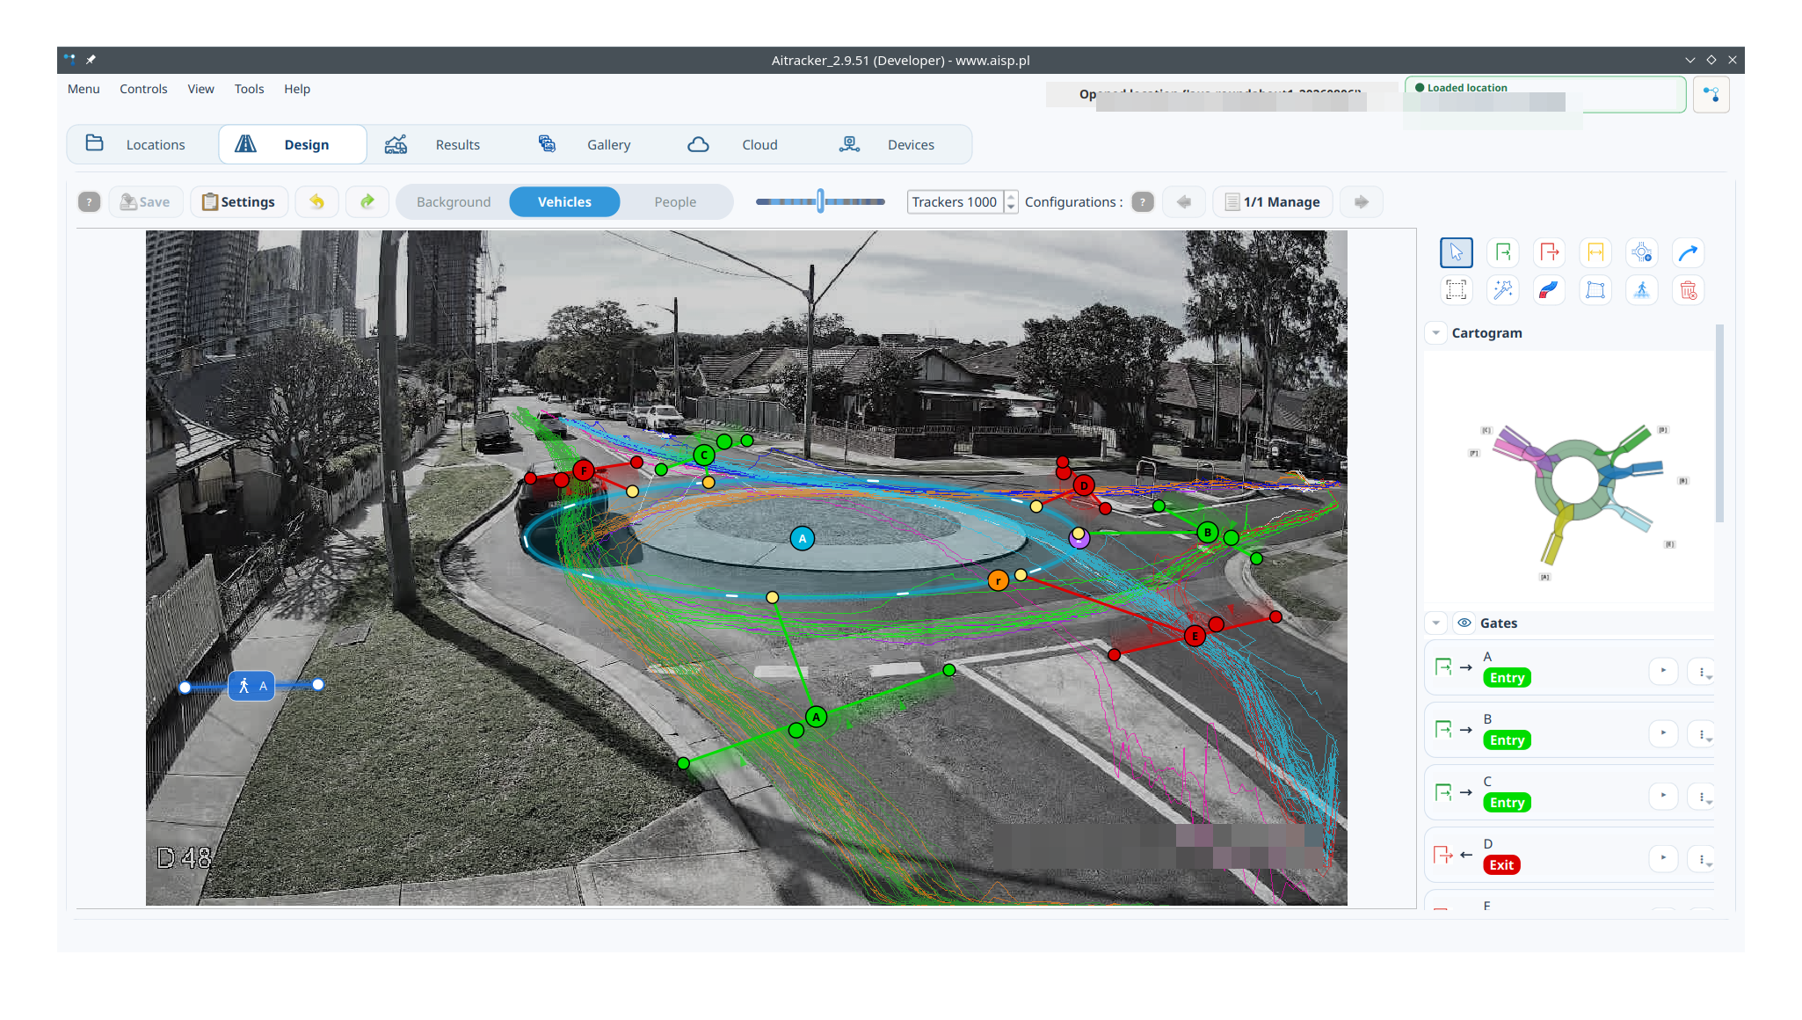This screenshot has height=1020, width=1802.
Task: Choose the perspective grid polygon tool
Action: click(1595, 290)
